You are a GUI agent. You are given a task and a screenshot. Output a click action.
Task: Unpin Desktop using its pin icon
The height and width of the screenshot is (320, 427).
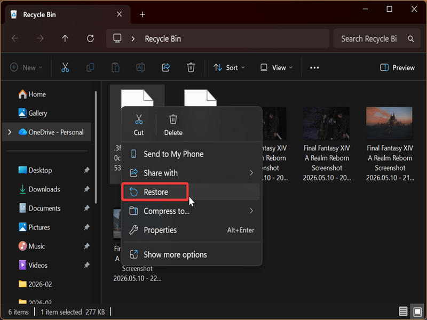[x=86, y=170]
